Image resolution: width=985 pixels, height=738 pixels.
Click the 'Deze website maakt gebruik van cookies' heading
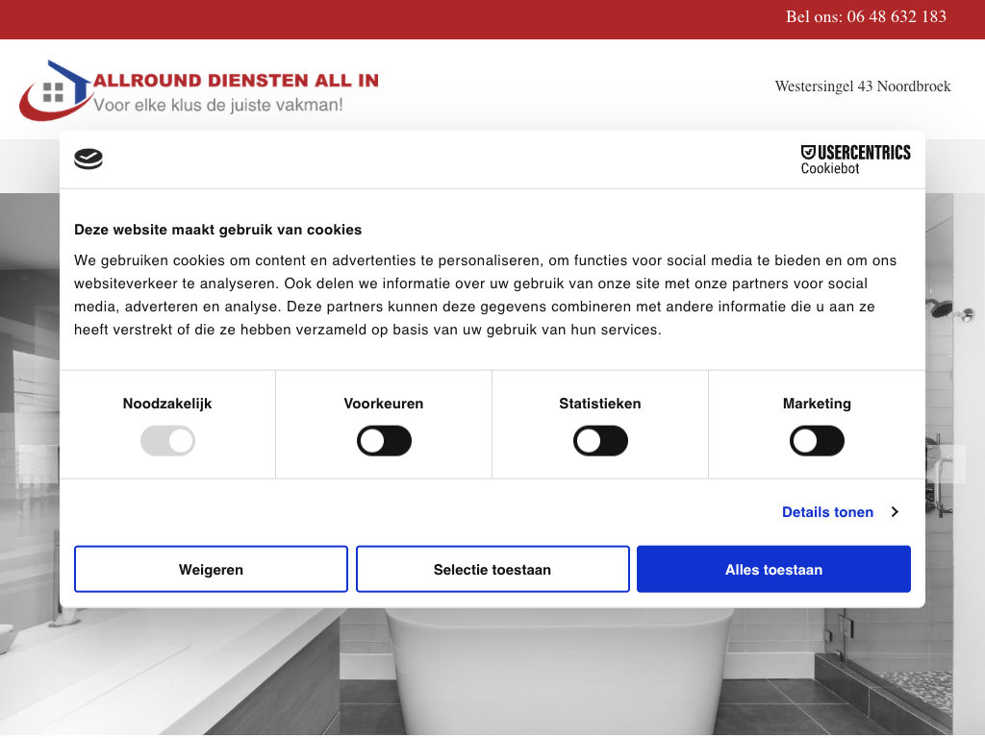click(x=218, y=230)
